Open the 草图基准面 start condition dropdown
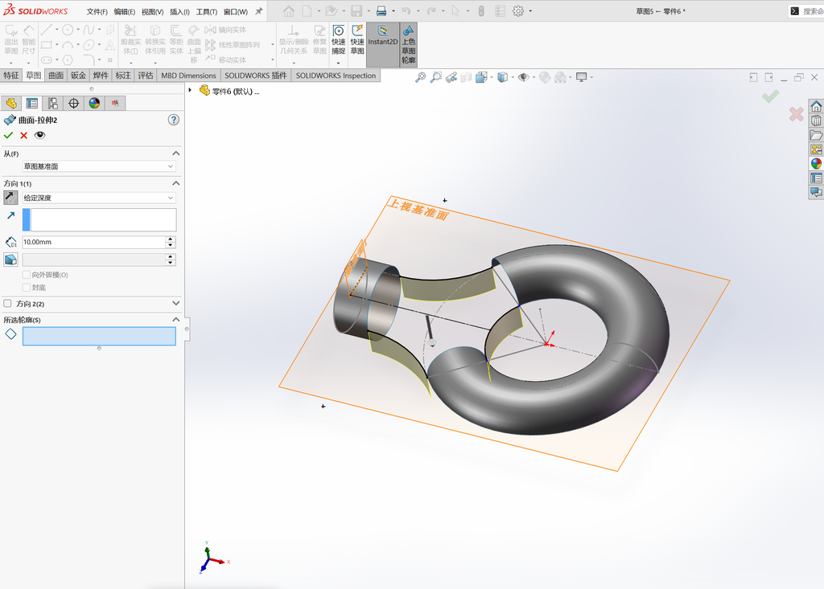This screenshot has width=824, height=589. [99, 166]
